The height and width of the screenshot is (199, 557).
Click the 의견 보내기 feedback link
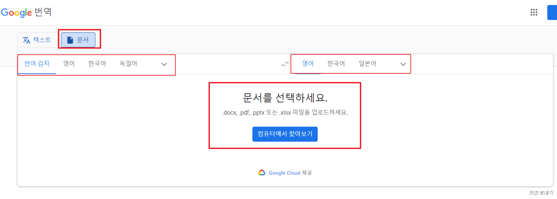[x=541, y=193]
